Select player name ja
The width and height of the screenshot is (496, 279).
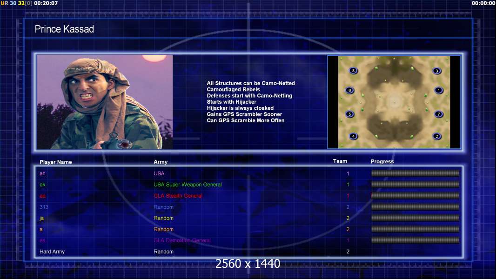41,218
